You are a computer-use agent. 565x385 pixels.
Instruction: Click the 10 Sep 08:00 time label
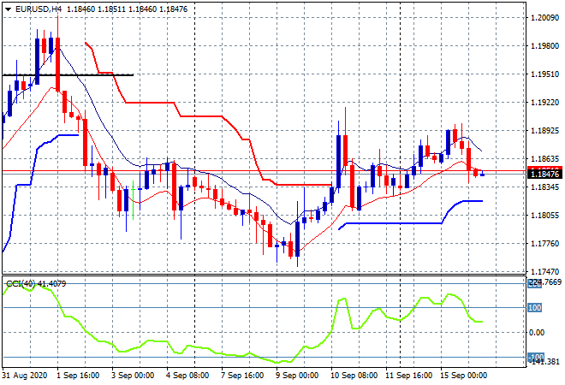coord(354,376)
